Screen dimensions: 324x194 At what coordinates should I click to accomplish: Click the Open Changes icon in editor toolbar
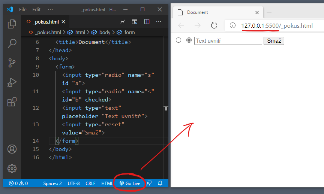click(123, 22)
